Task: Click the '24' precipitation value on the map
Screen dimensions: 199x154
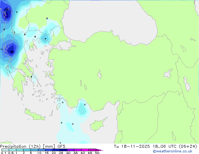Action: 7,9
